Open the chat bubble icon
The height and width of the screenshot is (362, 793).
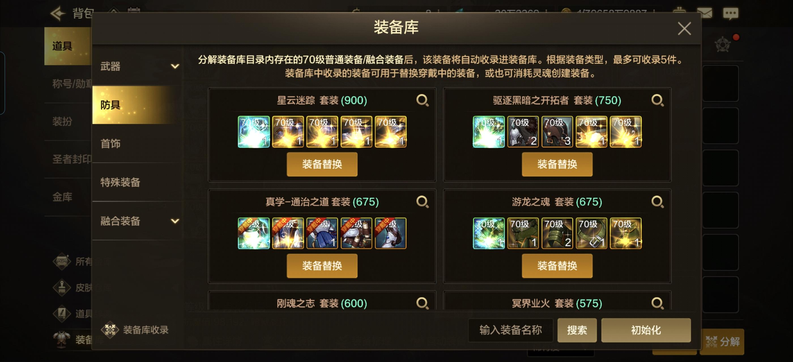(730, 13)
